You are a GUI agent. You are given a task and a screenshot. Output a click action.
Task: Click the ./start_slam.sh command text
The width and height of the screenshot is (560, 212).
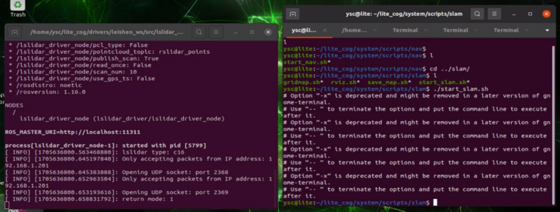[x=461, y=89]
